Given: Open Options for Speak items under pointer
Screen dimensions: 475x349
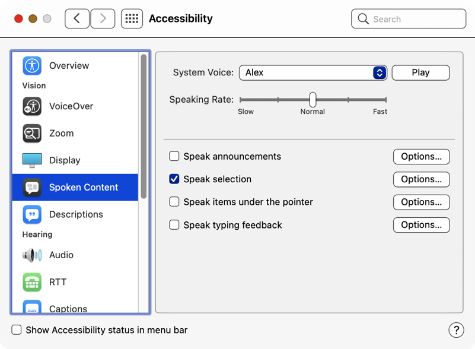Looking at the screenshot, I should [421, 202].
